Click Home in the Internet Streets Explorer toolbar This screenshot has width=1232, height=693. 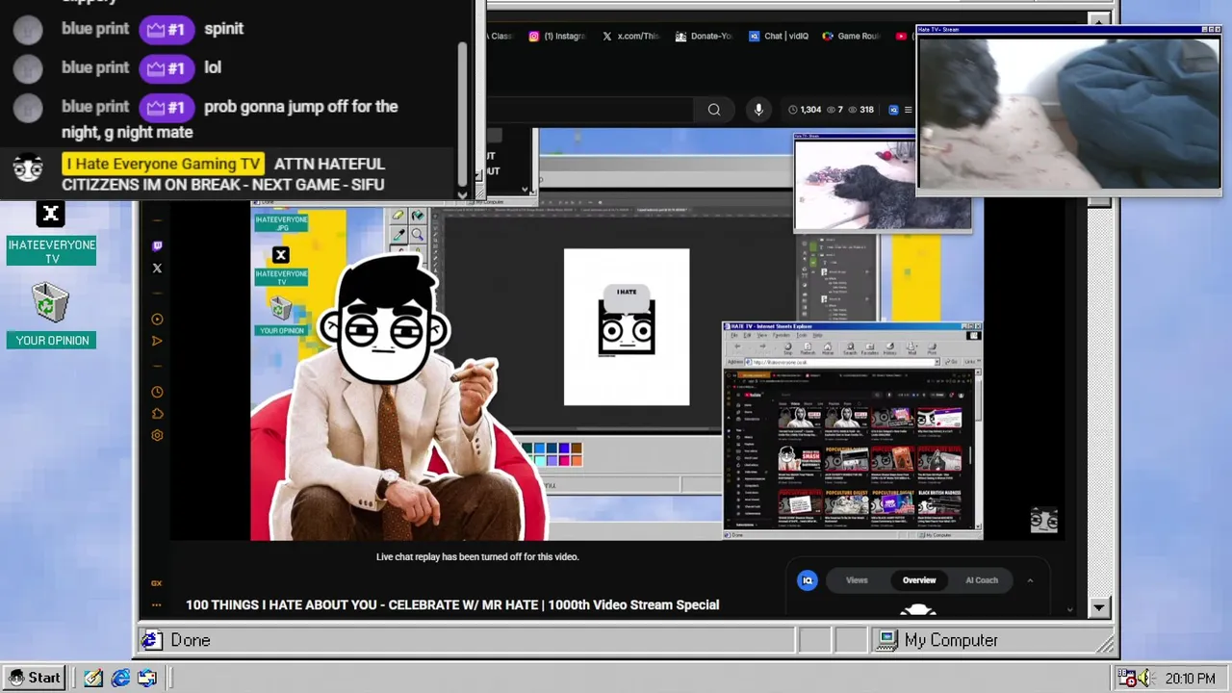pyautogui.click(x=828, y=348)
